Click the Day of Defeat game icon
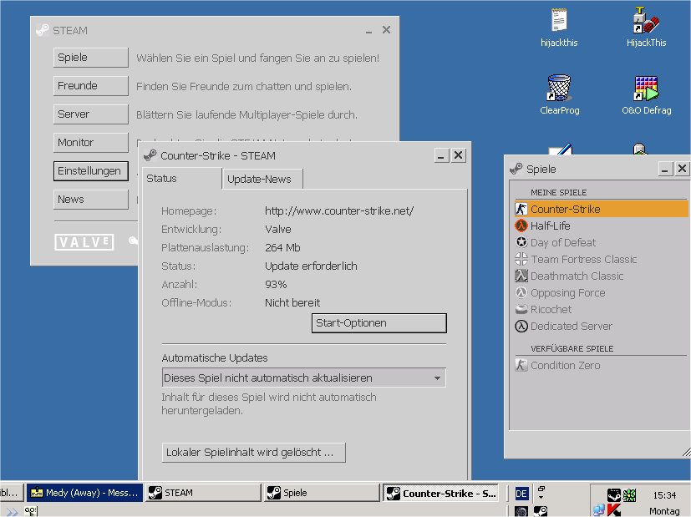691x517 pixels. pos(521,242)
